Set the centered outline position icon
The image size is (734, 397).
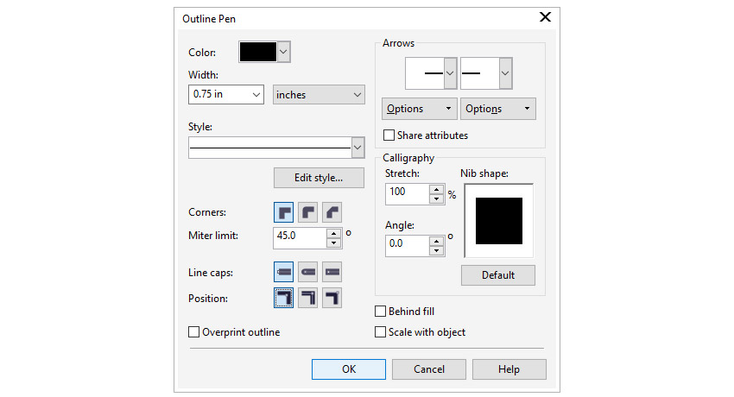(x=308, y=299)
